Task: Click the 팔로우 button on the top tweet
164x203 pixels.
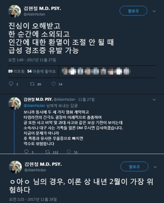Action: (x=133, y=11)
